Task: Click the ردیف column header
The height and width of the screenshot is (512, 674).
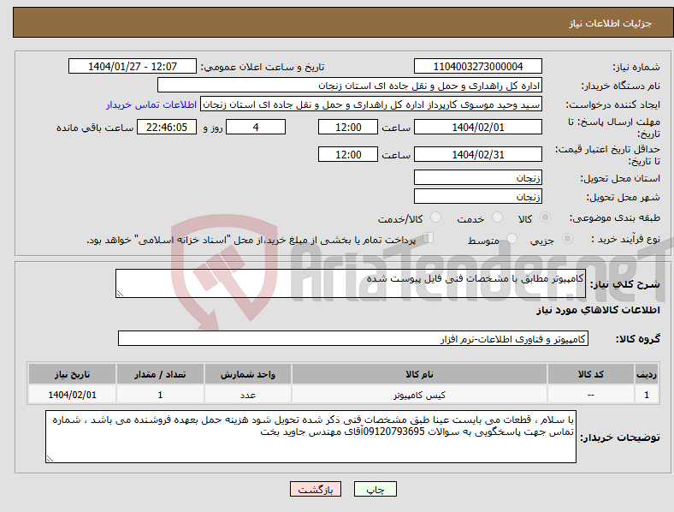Action: coord(647,374)
